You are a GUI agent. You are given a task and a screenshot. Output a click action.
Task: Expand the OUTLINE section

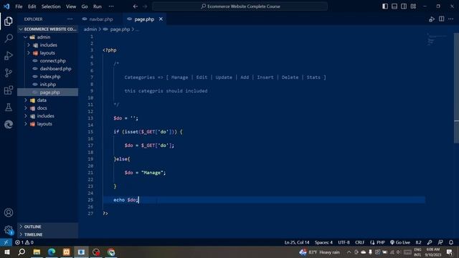48,226
